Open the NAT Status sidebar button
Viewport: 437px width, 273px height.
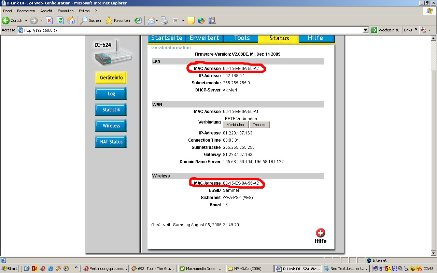(111, 142)
